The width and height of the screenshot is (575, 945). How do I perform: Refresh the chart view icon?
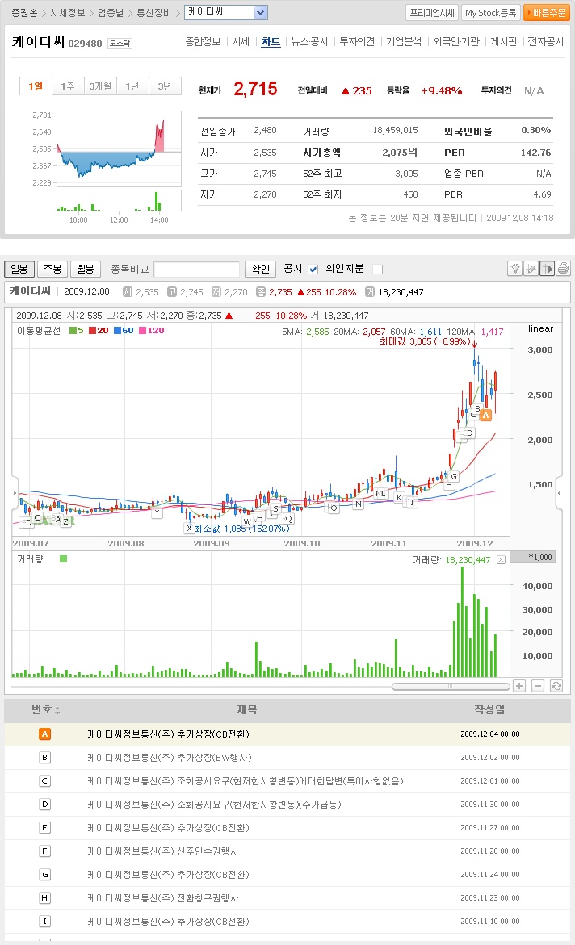(556, 686)
